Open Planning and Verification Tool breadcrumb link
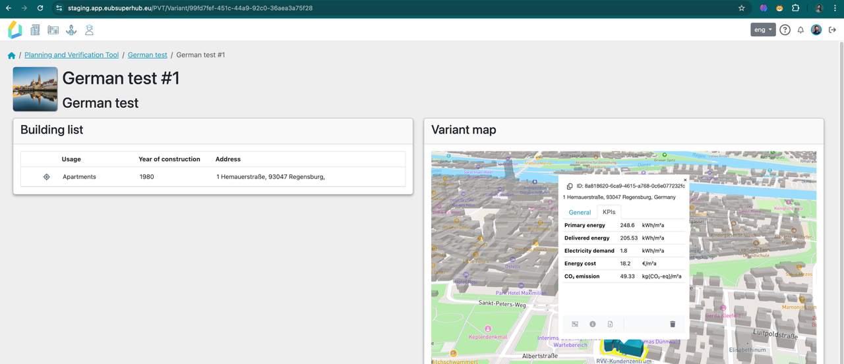Image resolution: width=844 pixels, height=364 pixels. 71,55
